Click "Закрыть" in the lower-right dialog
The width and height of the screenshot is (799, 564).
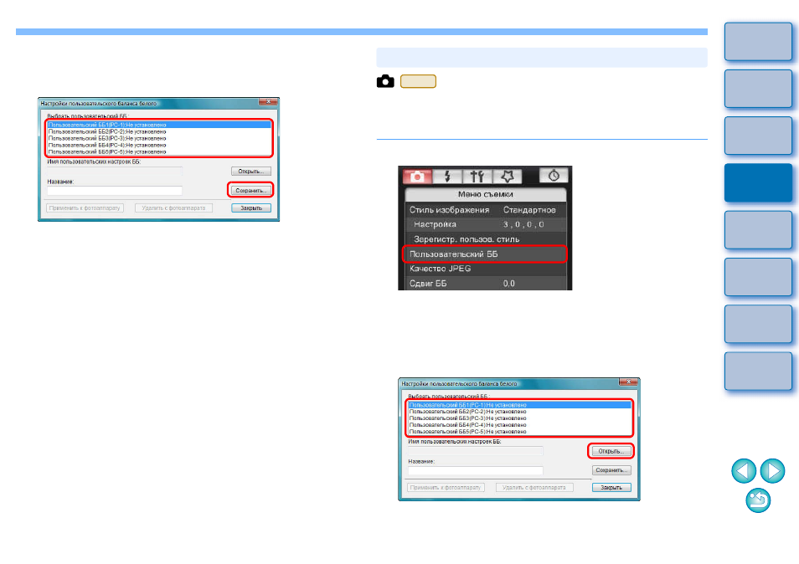(611, 488)
